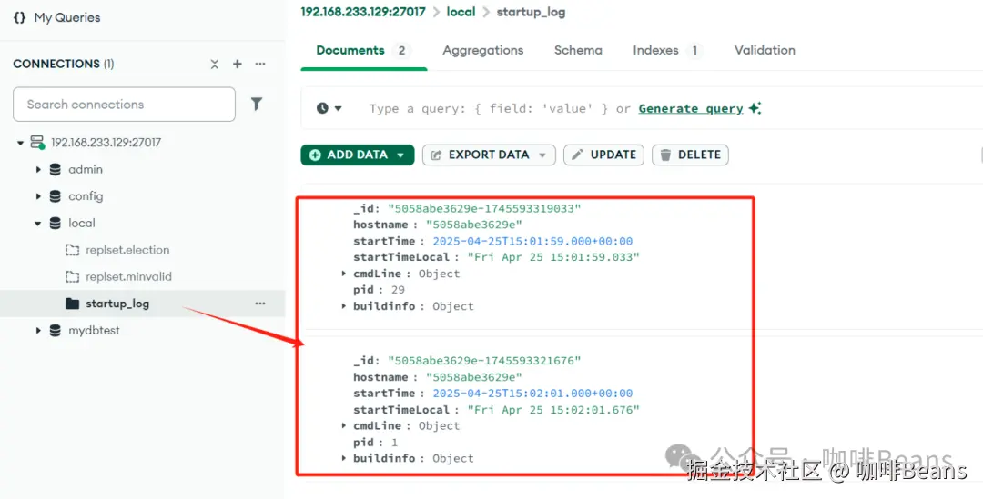
Task: Click the DELETE button
Action: tap(690, 155)
